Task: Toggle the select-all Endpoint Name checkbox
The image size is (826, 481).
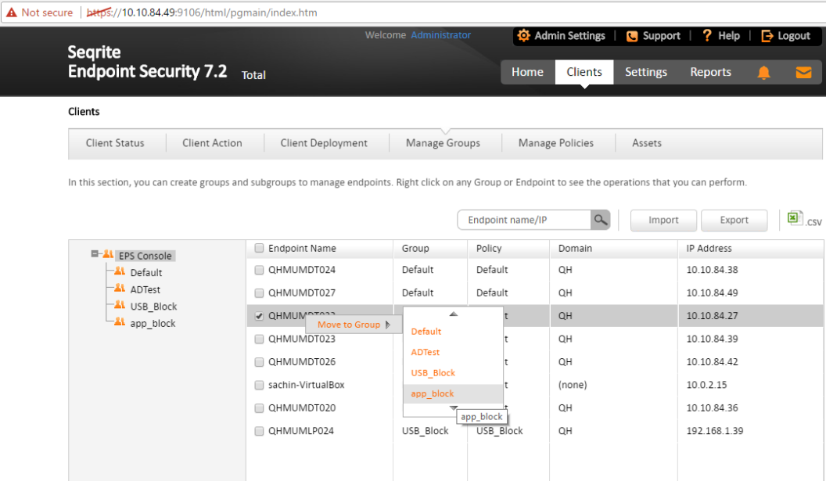Action: pyautogui.click(x=259, y=248)
